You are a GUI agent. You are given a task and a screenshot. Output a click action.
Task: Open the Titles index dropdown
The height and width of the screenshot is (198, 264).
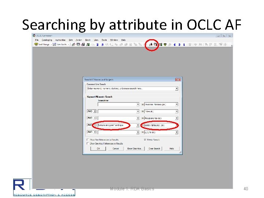176,111
